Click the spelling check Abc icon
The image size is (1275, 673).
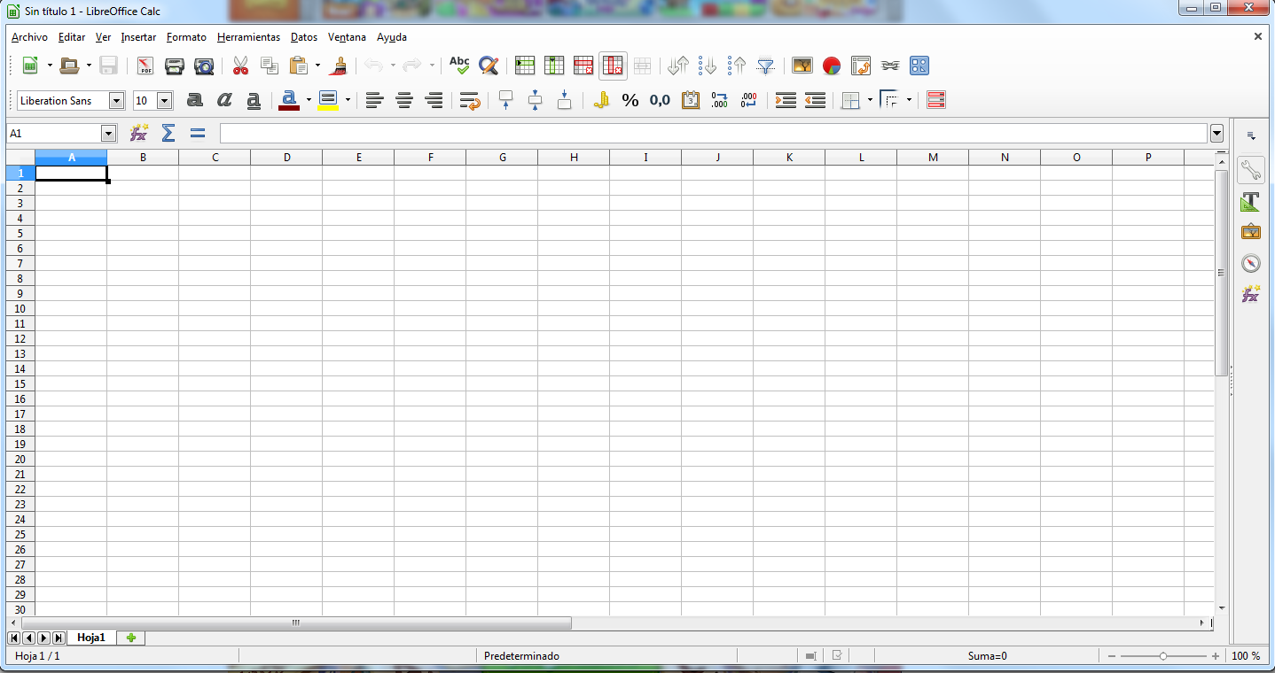[458, 66]
